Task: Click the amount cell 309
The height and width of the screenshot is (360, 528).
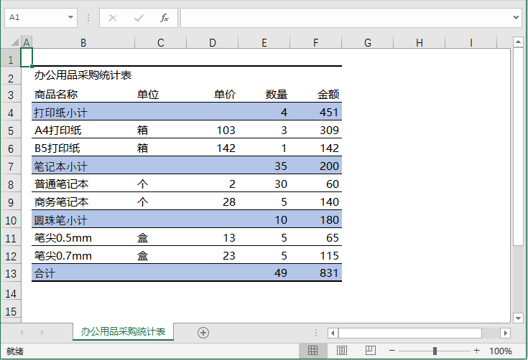Action: point(316,130)
